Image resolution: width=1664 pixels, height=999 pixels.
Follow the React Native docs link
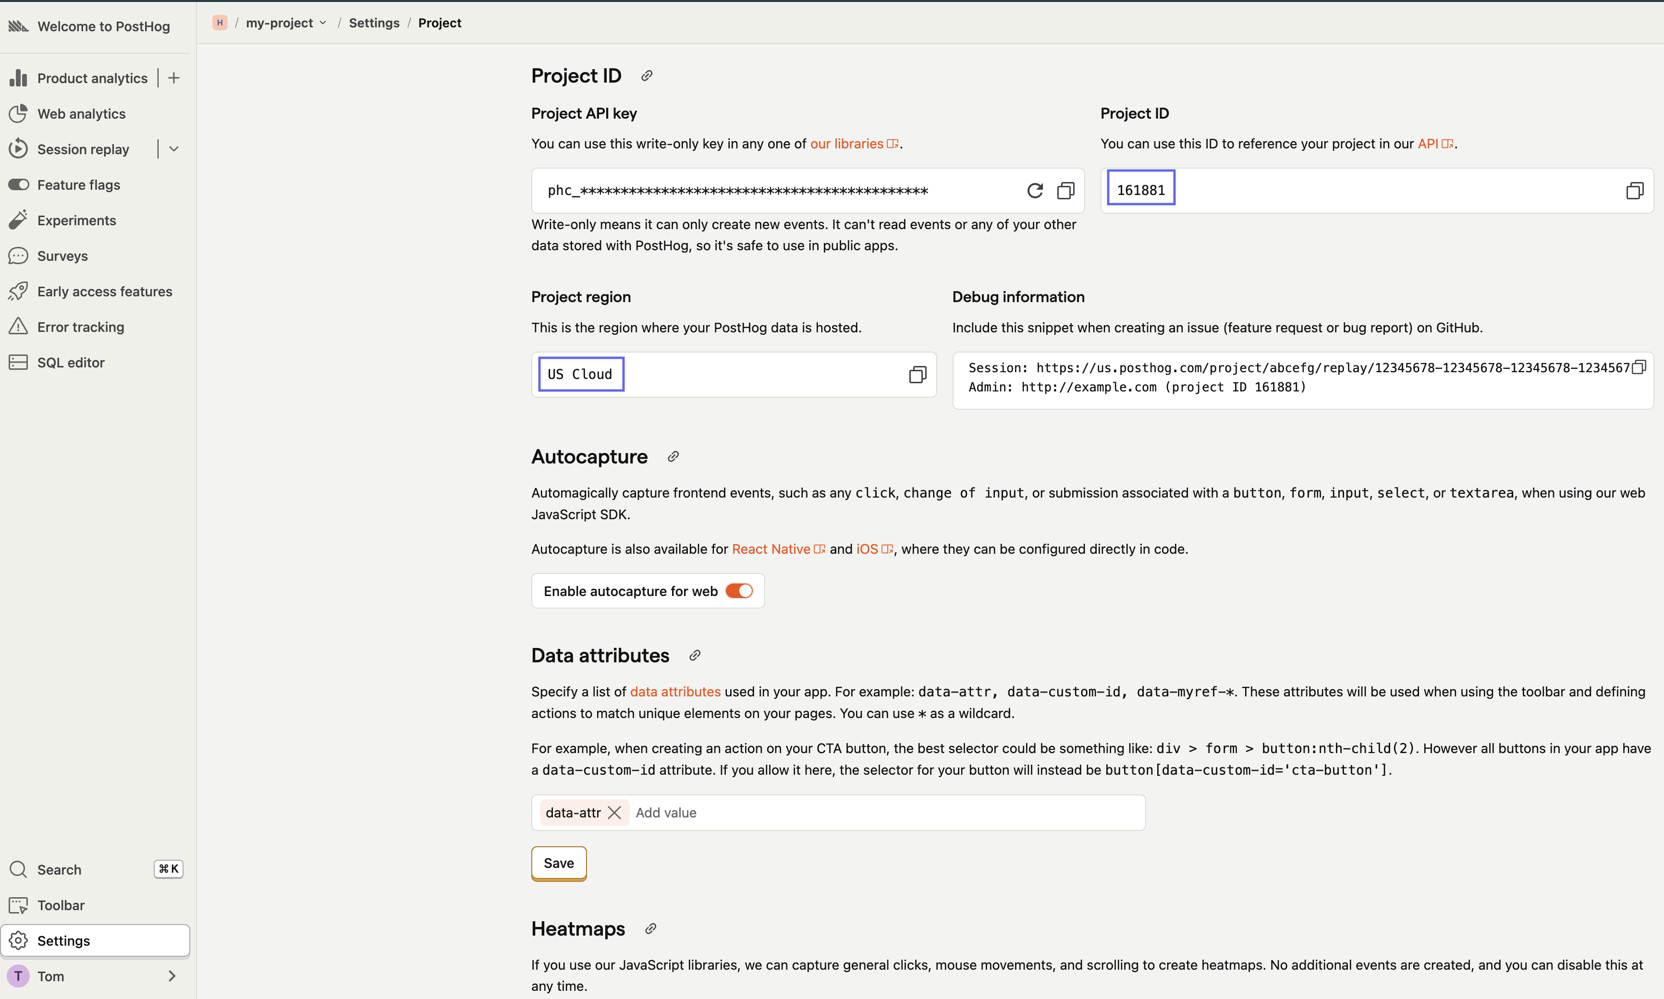tap(771, 549)
